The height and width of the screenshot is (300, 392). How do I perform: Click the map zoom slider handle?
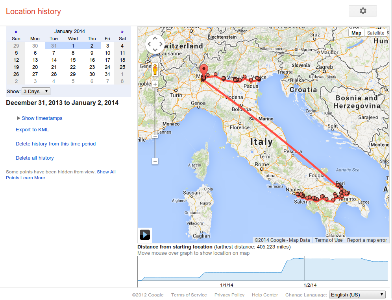(x=155, y=137)
